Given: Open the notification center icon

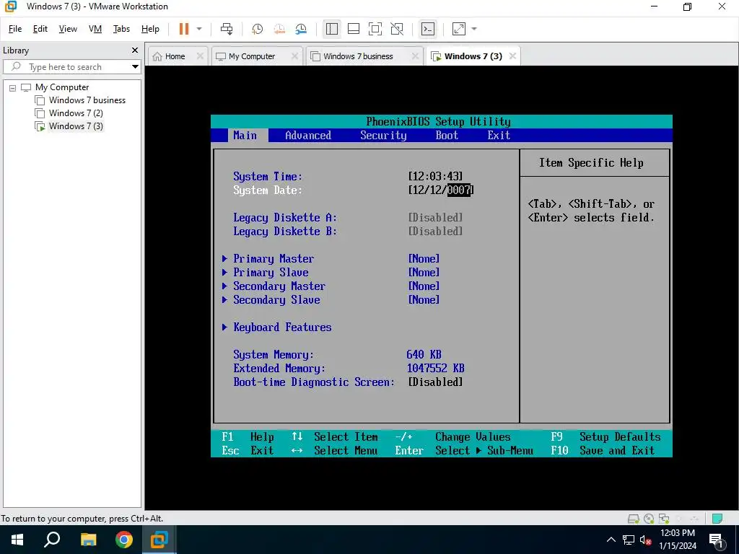Looking at the screenshot, I should 717,540.
